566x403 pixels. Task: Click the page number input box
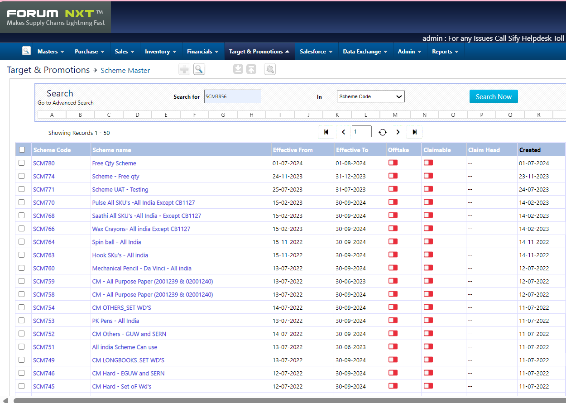361,132
